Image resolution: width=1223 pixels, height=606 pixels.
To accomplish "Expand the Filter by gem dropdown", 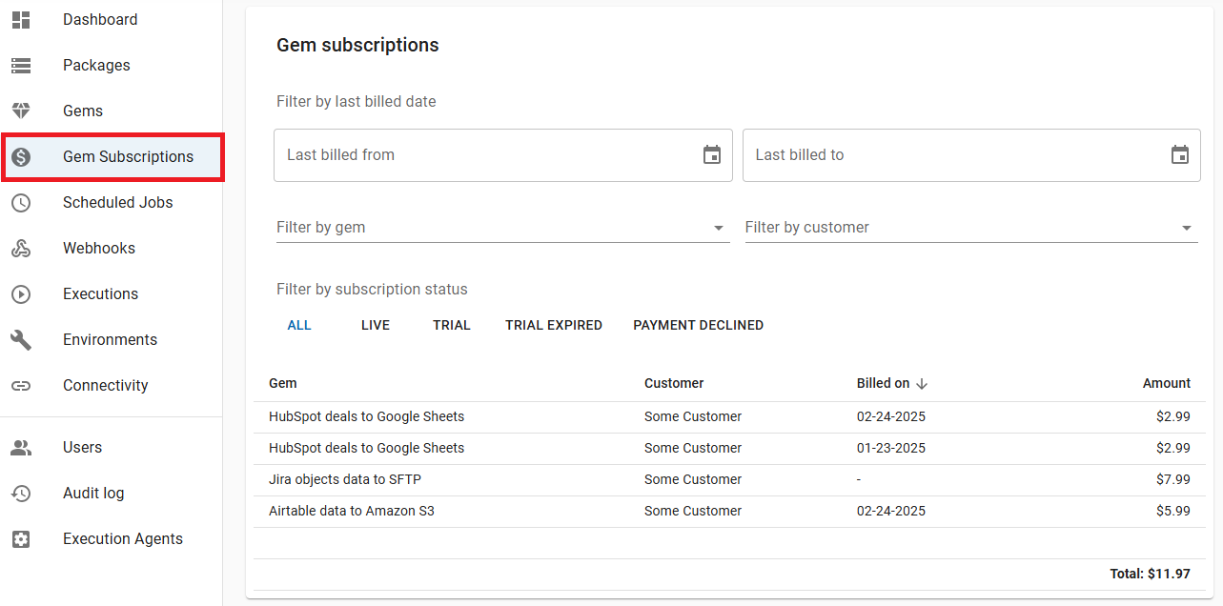I will tap(718, 228).
